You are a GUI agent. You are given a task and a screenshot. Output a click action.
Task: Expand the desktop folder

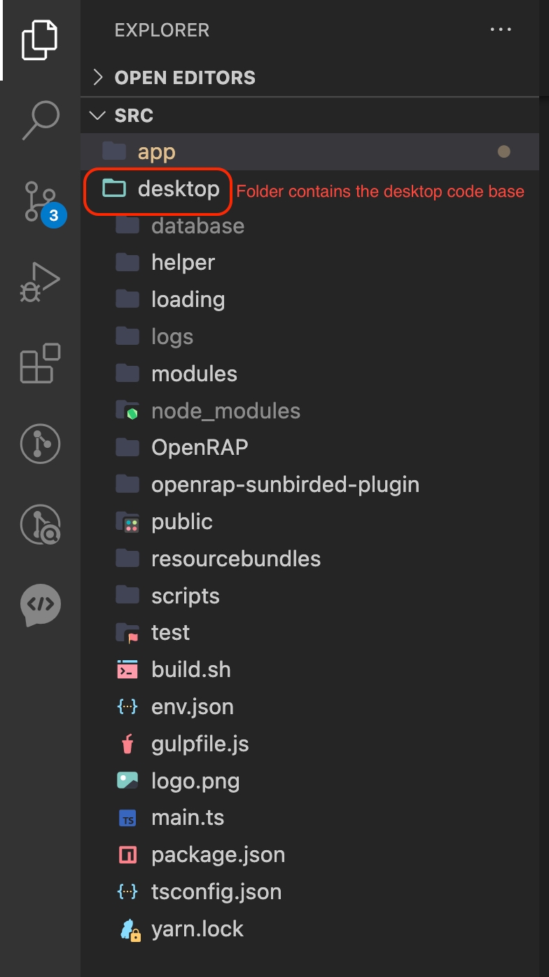point(178,189)
